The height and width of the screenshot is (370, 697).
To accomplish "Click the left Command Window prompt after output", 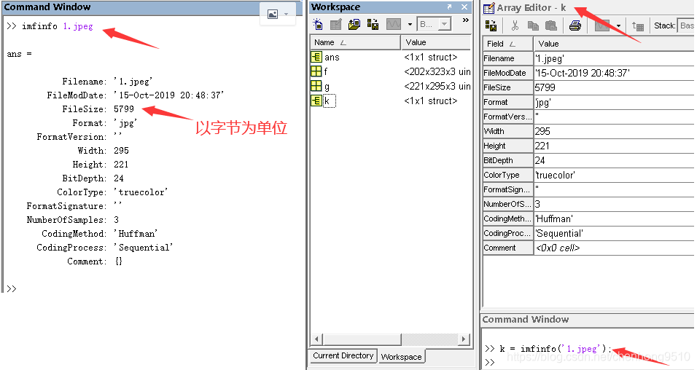I will pos(12,288).
